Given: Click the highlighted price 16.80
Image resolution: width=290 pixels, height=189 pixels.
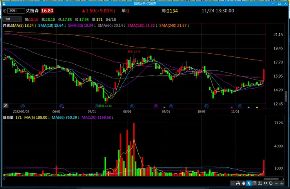Looking at the screenshot, I should point(47,11).
